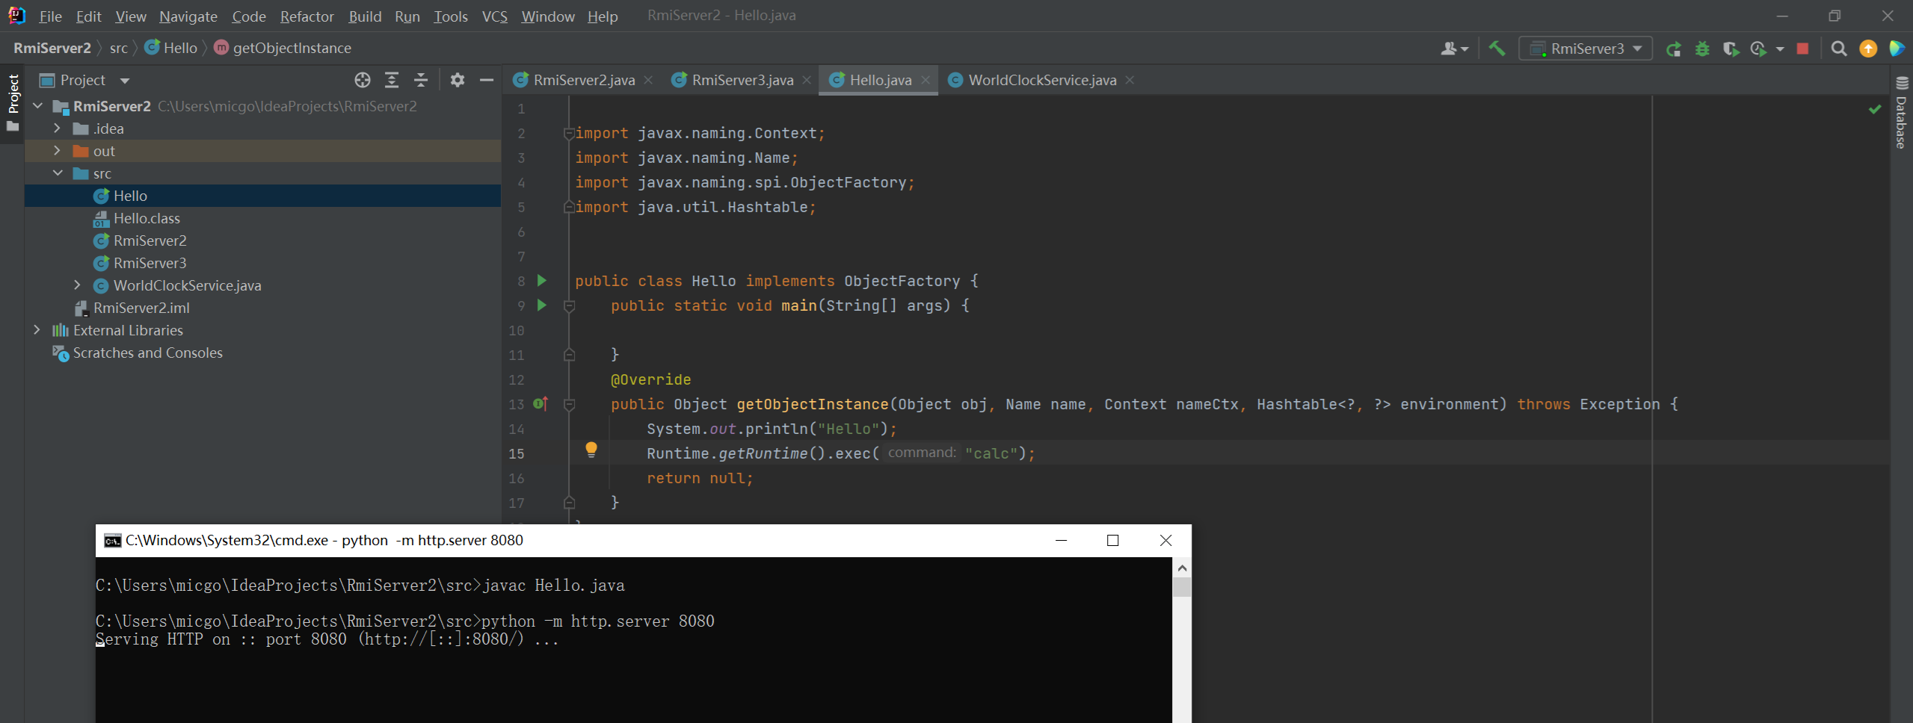The image size is (1913, 723).
Task: Start debugging with the green bug icon
Action: click(1702, 49)
